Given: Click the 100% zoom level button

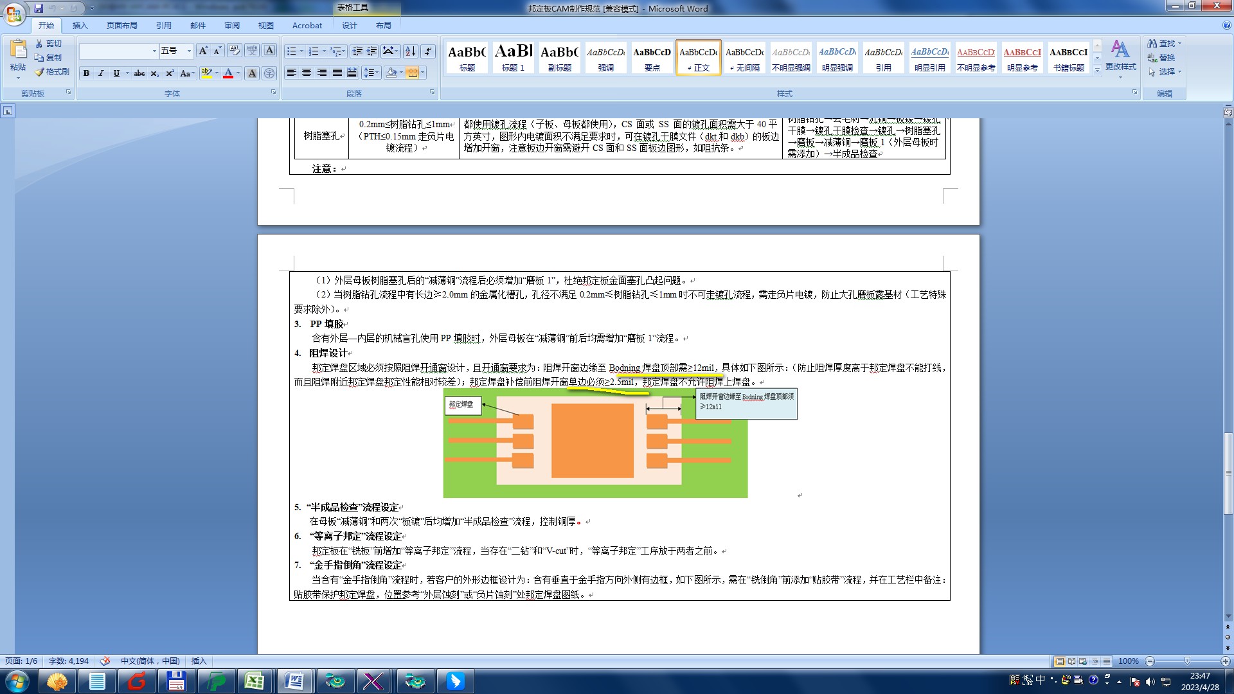Looking at the screenshot, I should 1128,661.
